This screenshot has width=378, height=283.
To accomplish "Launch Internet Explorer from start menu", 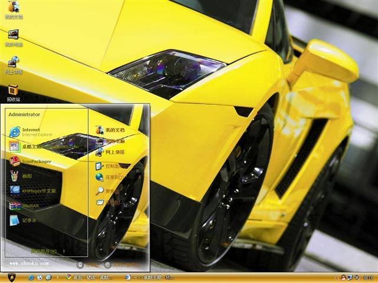I will (31, 132).
